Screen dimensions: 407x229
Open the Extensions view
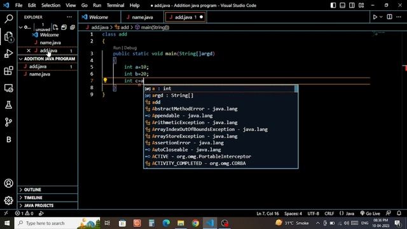pos(8,71)
